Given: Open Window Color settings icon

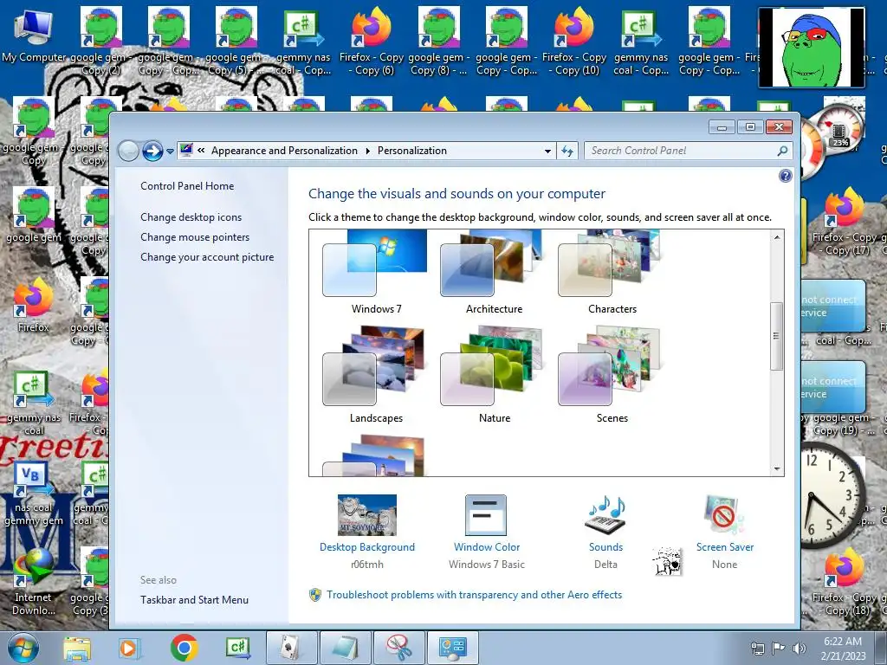Looking at the screenshot, I should [486, 515].
